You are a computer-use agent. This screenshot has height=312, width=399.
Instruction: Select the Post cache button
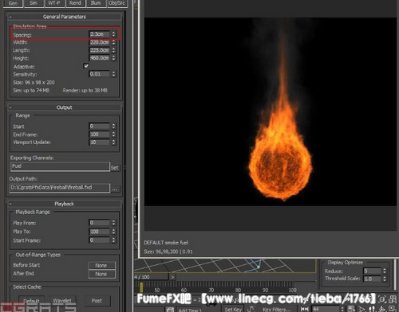coord(97,301)
